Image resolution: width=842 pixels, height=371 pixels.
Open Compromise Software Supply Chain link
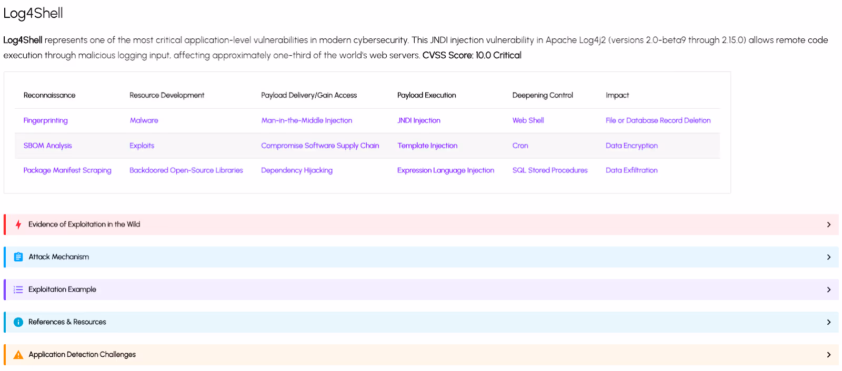tap(320, 146)
